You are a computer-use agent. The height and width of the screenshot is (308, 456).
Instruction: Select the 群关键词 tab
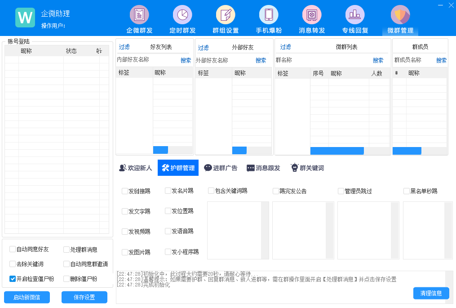307,168
